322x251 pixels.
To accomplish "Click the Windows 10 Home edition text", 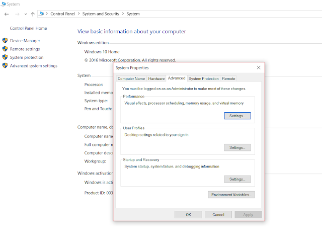I will click(102, 52).
